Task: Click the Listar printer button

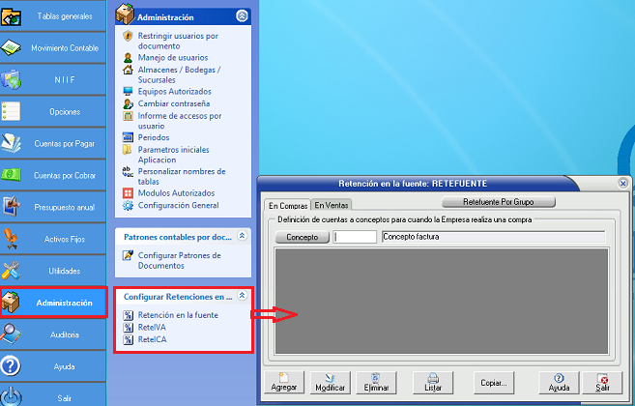Action: [x=434, y=382]
